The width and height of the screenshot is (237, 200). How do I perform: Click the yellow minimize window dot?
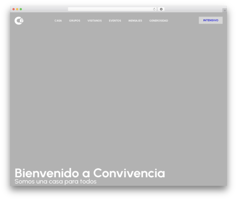[x=17, y=9]
